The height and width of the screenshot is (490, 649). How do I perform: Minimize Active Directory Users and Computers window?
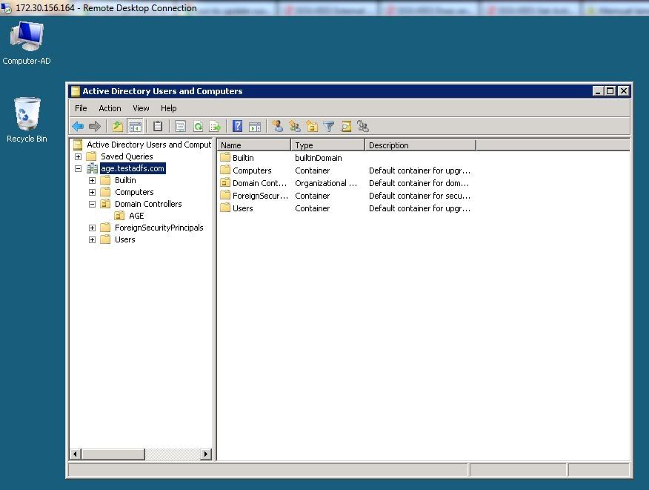598,90
